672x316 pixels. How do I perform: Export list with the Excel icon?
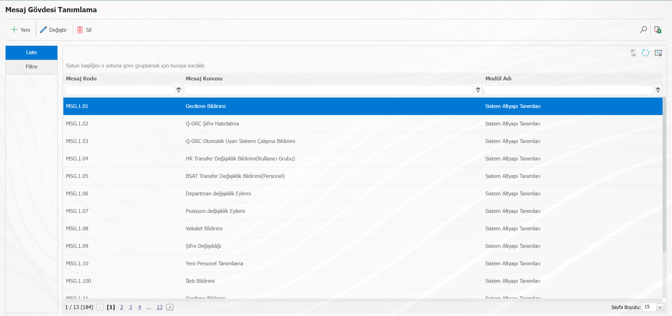click(x=658, y=30)
